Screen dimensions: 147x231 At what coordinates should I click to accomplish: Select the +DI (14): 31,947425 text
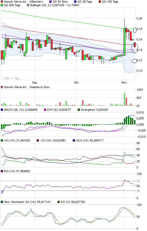(x=17, y=141)
